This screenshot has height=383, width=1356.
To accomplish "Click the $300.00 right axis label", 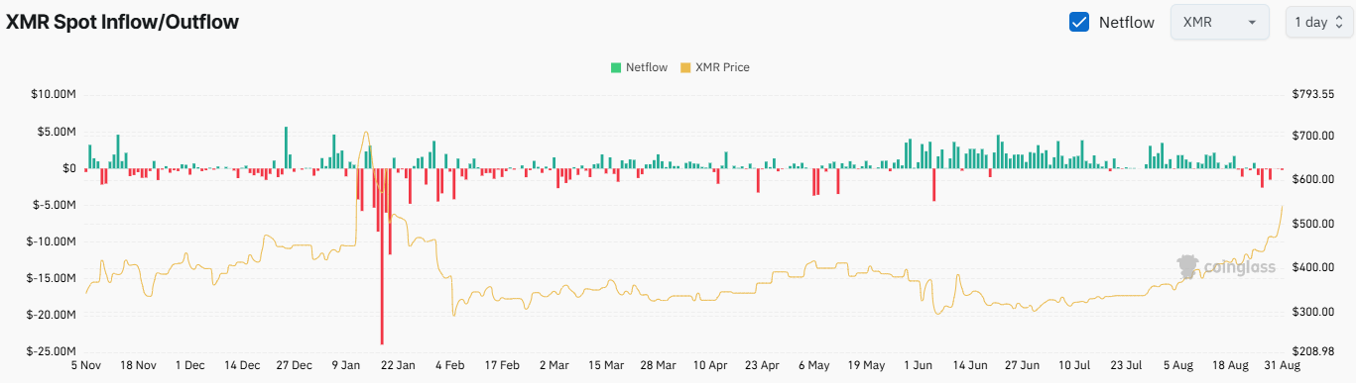I will pyautogui.click(x=1312, y=312).
